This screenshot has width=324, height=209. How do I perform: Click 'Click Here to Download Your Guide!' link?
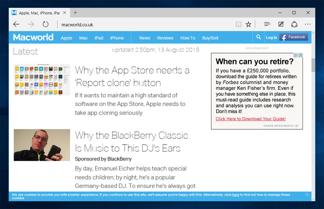coord(251,119)
